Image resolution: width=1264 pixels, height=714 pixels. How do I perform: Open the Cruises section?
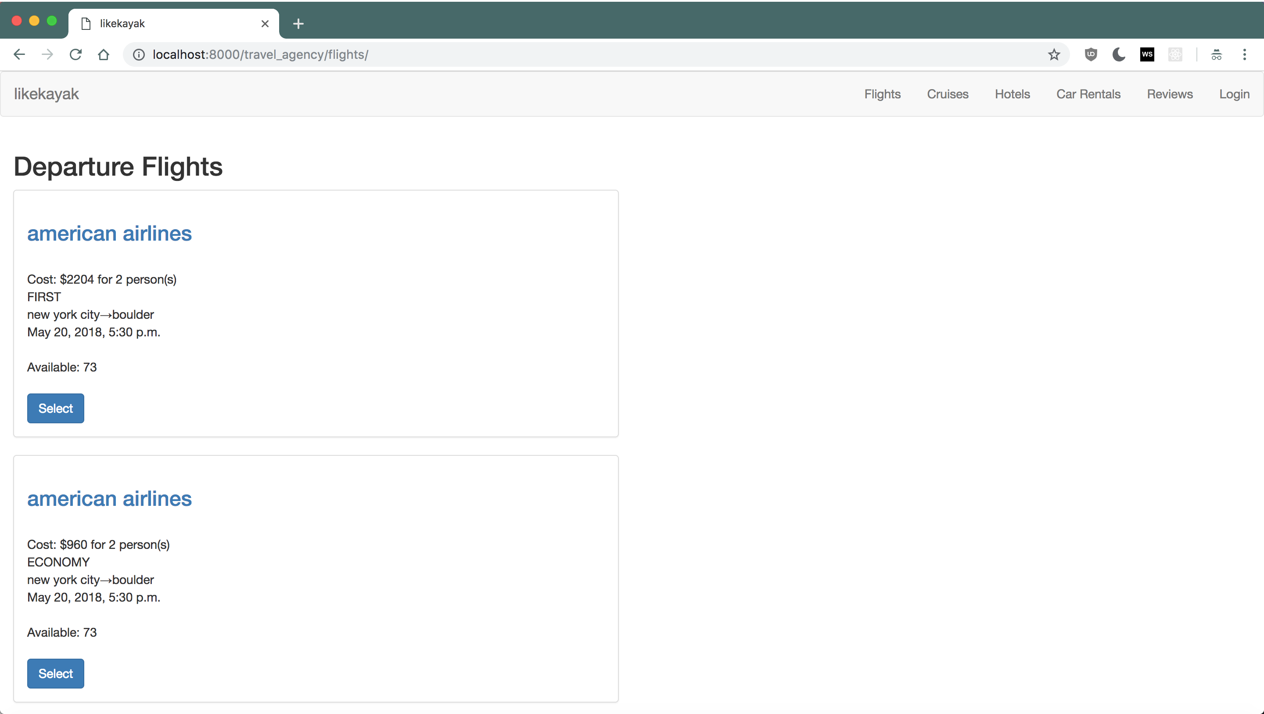pos(947,93)
